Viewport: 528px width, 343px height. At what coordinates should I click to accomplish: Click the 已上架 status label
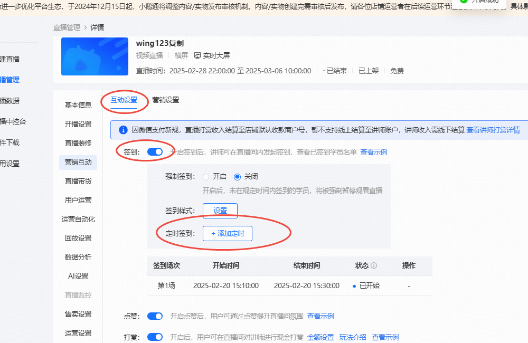pos(369,71)
